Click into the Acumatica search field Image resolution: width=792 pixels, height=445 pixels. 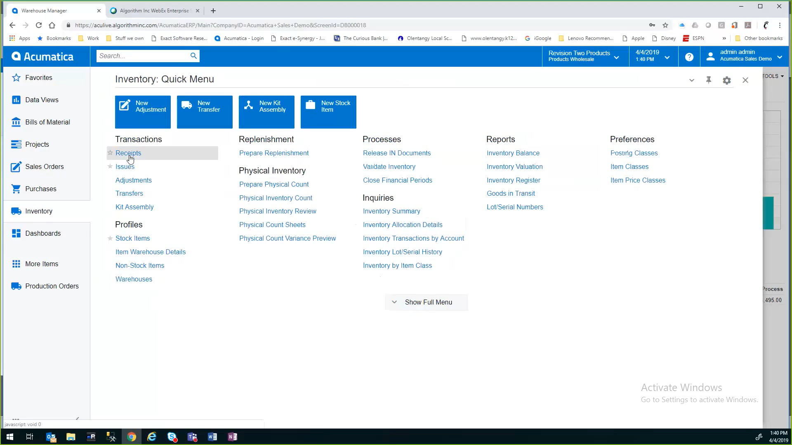pyautogui.click(x=142, y=56)
